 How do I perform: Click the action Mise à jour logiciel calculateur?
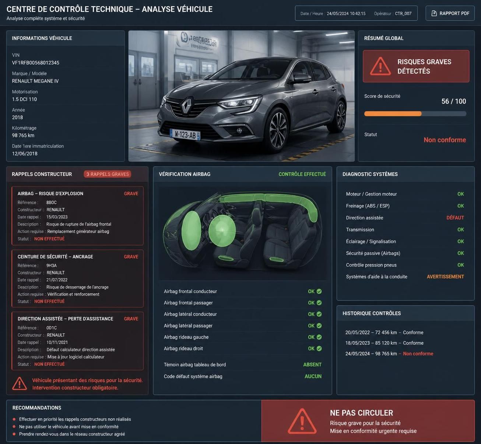coord(76,357)
